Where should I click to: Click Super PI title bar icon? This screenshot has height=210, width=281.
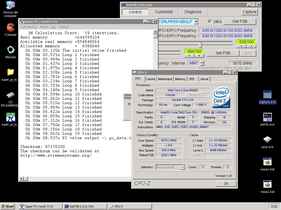point(22,21)
